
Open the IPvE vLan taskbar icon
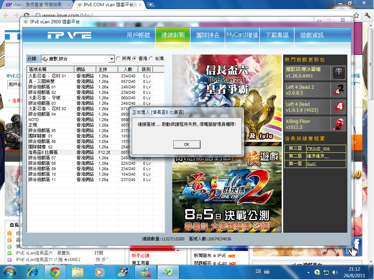point(168,272)
